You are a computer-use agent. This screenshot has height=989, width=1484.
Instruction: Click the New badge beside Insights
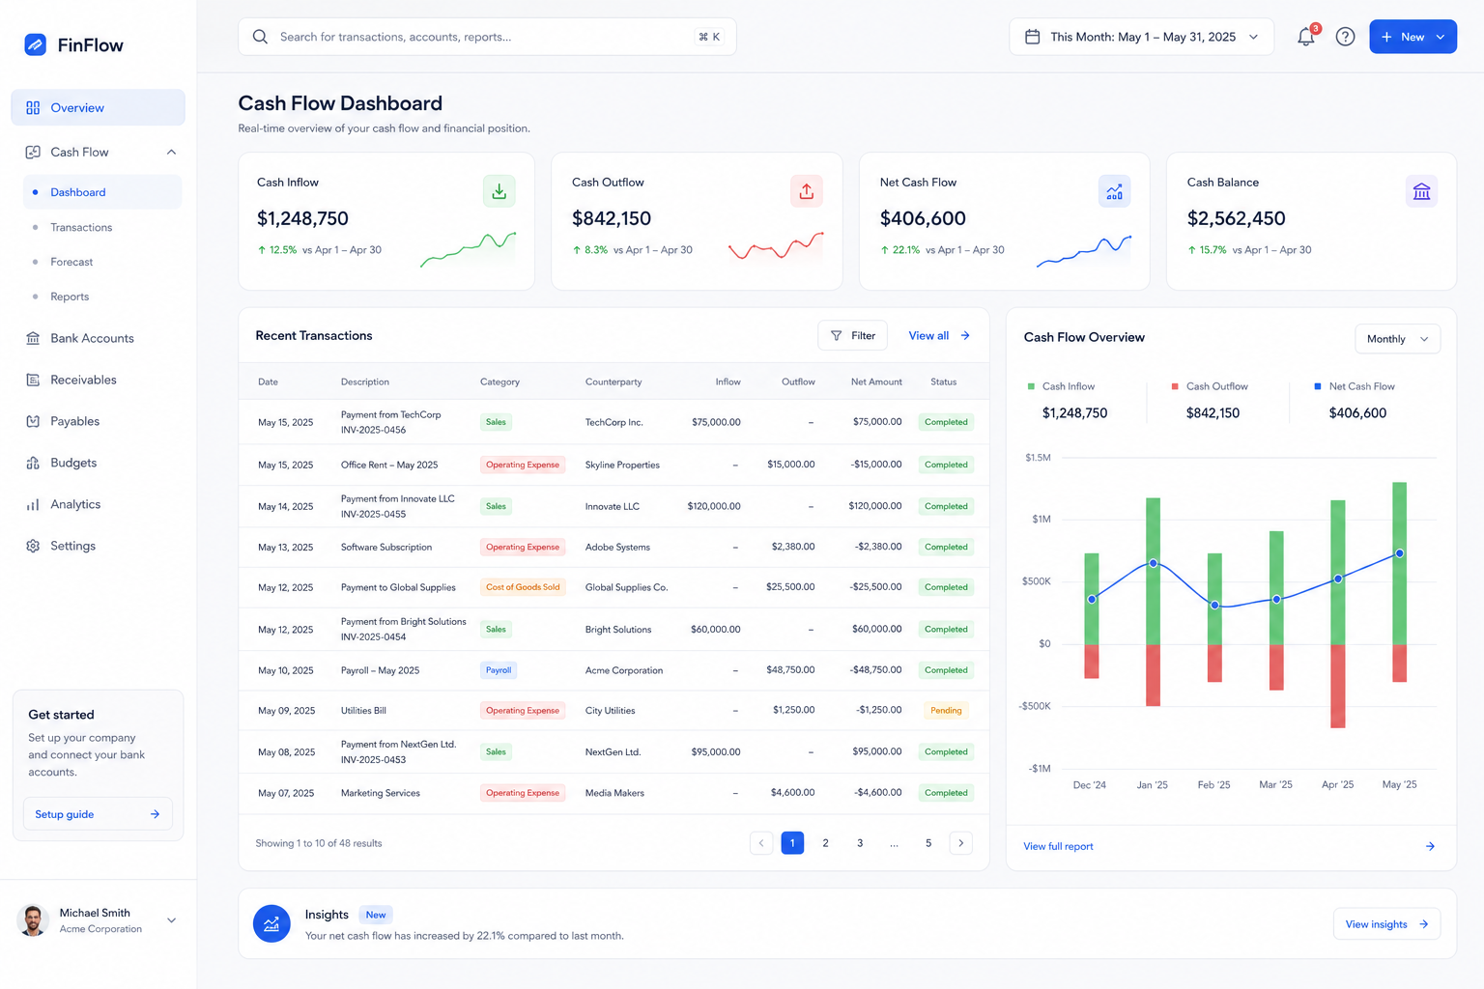pyautogui.click(x=376, y=915)
